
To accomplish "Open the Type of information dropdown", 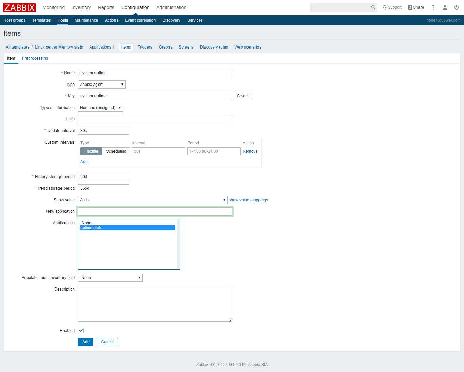I will [101, 108].
